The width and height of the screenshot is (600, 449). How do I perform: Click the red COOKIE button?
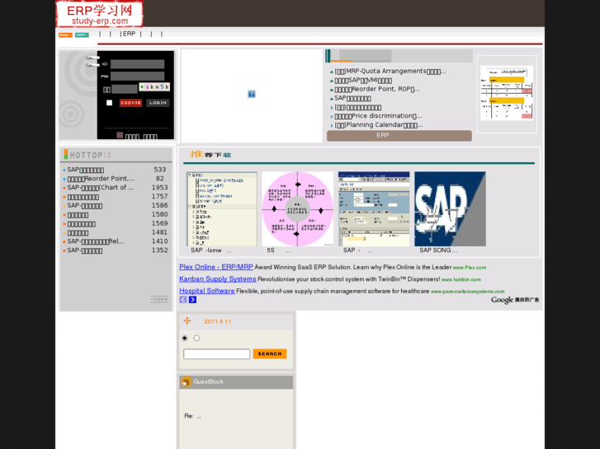(x=131, y=103)
